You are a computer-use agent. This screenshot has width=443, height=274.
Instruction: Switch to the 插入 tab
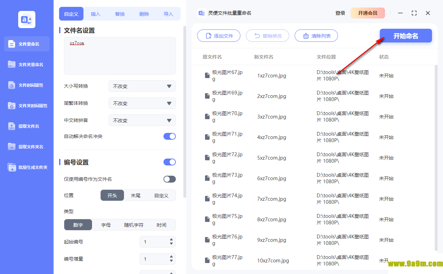95,14
